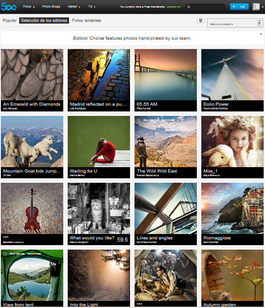Click cart icon on Wild Wild East
The height and width of the screenshot is (308, 265).
[x=139, y=120]
